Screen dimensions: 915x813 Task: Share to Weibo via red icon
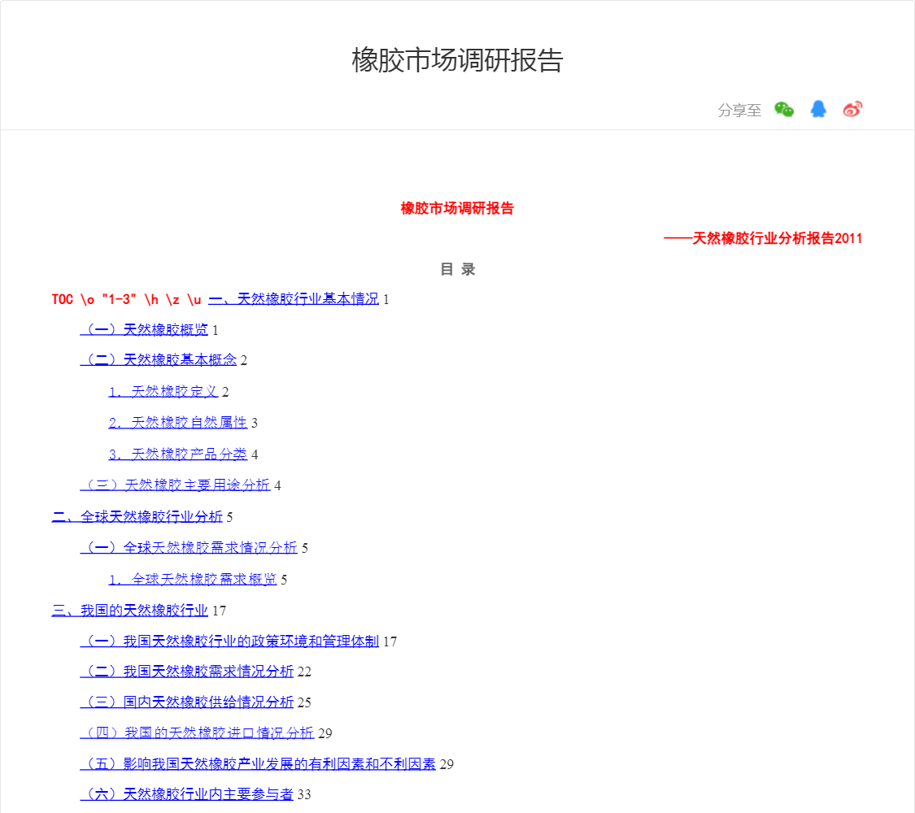click(x=852, y=110)
